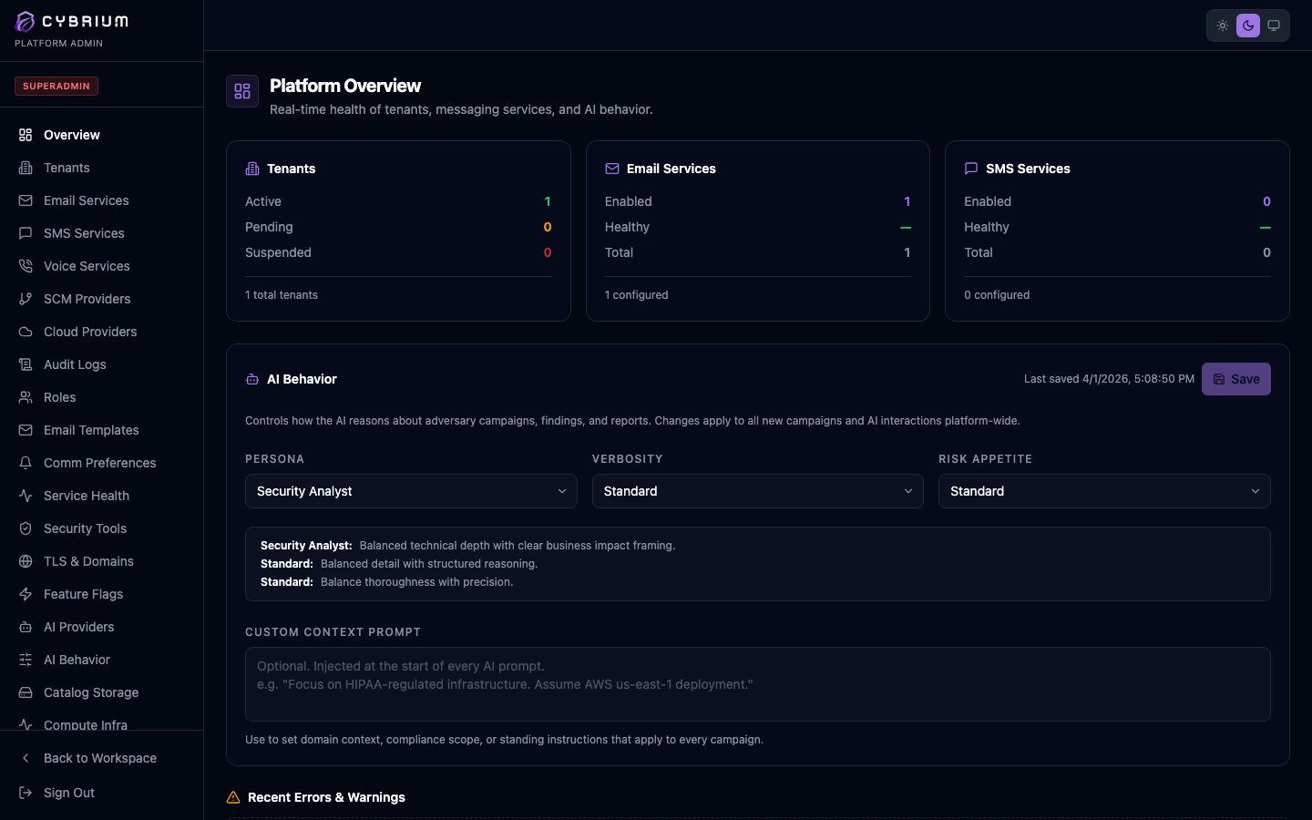Focus the Custom Context Prompt textarea

click(x=758, y=684)
